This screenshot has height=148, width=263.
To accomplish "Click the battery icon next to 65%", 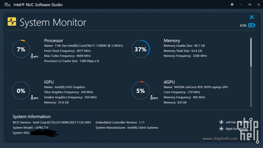I will [x=252, y=25].
